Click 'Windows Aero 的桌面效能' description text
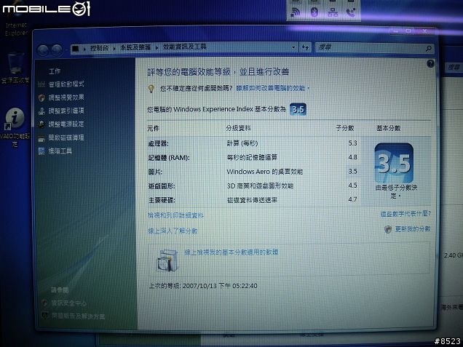The image size is (463, 347). pyautogui.click(x=265, y=172)
